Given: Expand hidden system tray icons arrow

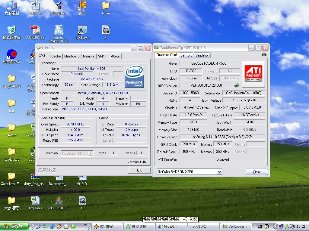Looking at the screenshot, I should point(275,226).
